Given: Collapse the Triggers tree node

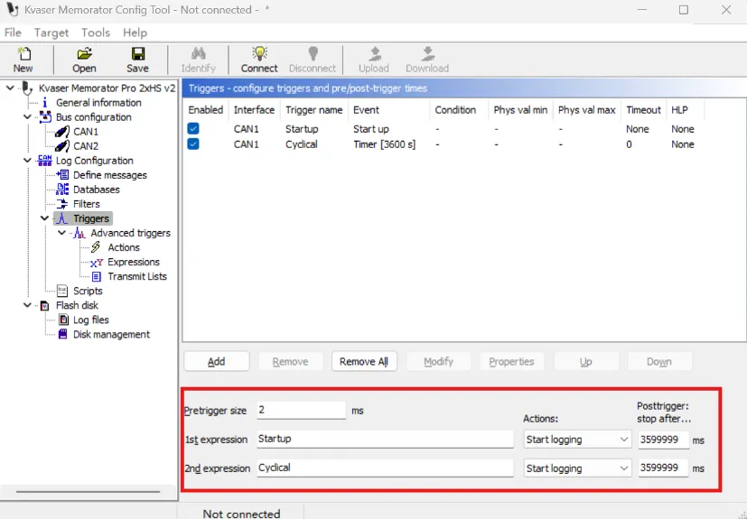Looking at the screenshot, I should click(44, 218).
